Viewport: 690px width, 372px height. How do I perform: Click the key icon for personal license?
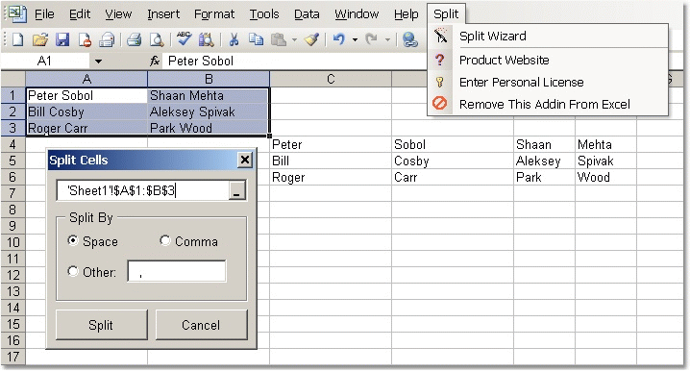439,82
